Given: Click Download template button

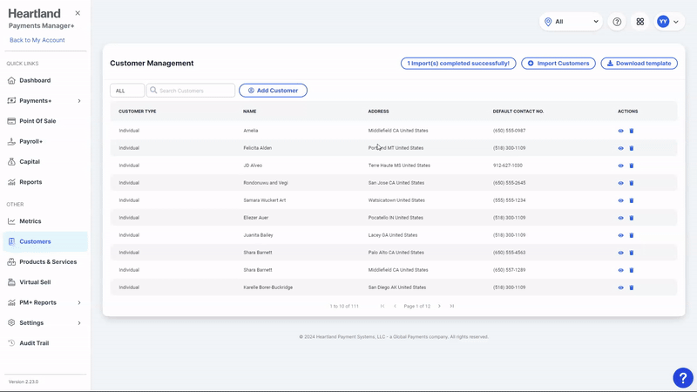Looking at the screenshot, I should point(639,64).
